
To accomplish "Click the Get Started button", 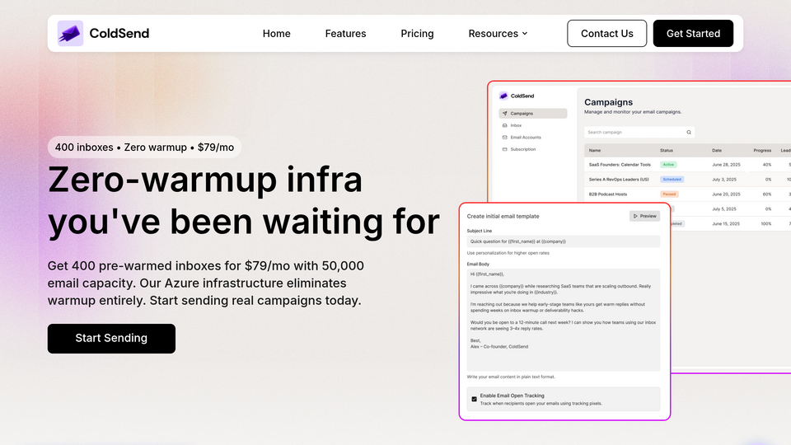I will (x=693, y=33).
